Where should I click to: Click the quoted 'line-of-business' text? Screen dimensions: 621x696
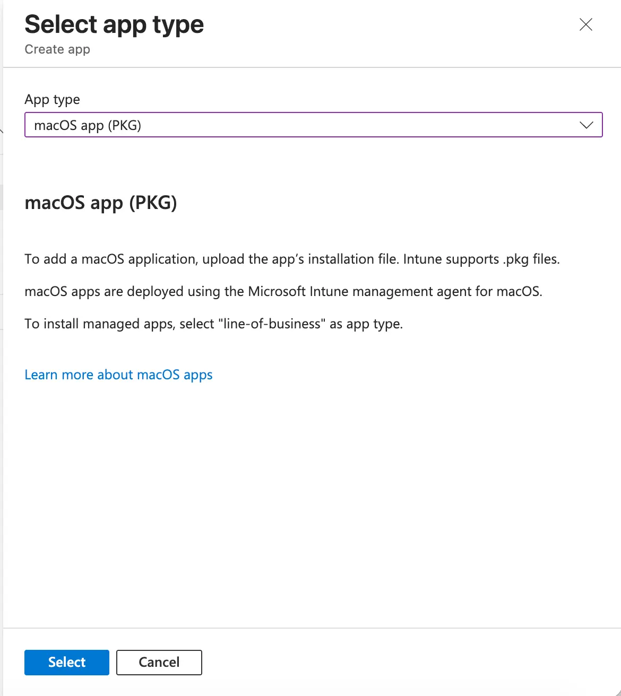pyautogui.click(x=272, y=324)
